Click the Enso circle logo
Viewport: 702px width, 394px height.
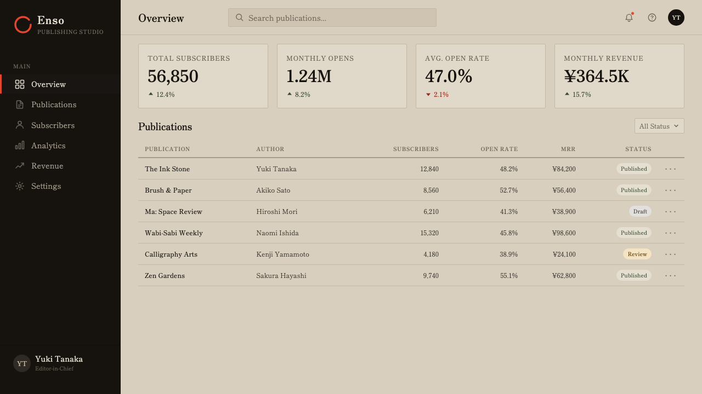pyautogui.click(x=23, y=25)
